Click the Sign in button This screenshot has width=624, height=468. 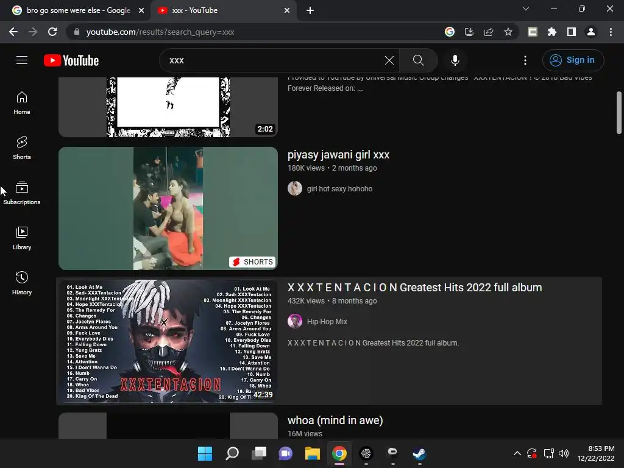[x=573, y=60]
